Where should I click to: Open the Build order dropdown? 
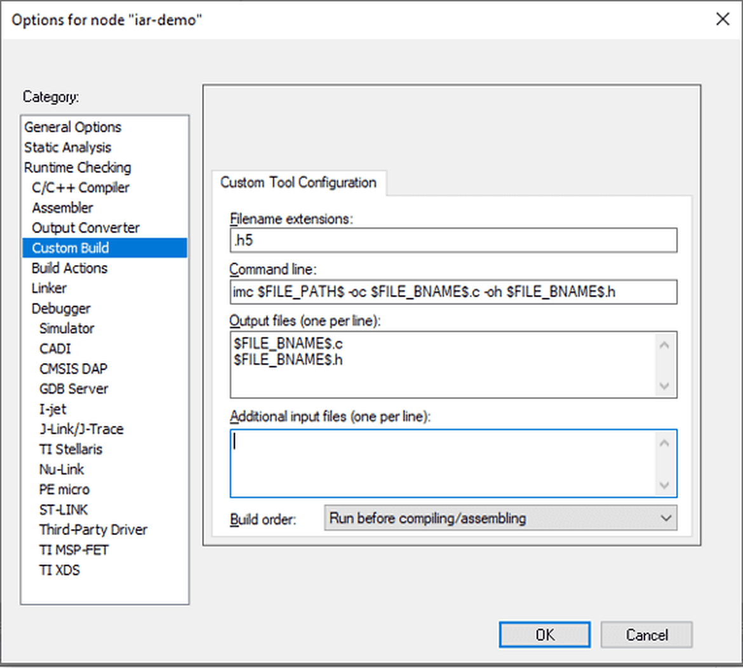point(500,519)
